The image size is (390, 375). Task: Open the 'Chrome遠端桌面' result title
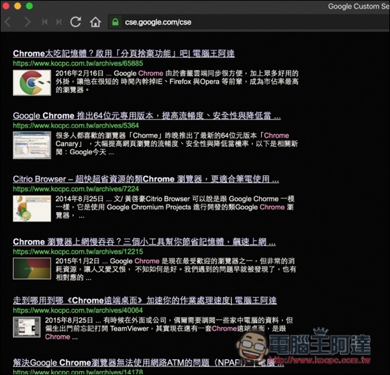pos(145,301)
